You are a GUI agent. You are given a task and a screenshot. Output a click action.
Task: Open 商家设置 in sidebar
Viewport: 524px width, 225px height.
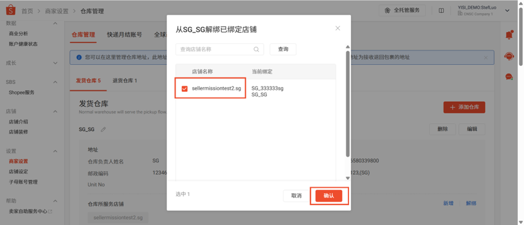point(18,162)
